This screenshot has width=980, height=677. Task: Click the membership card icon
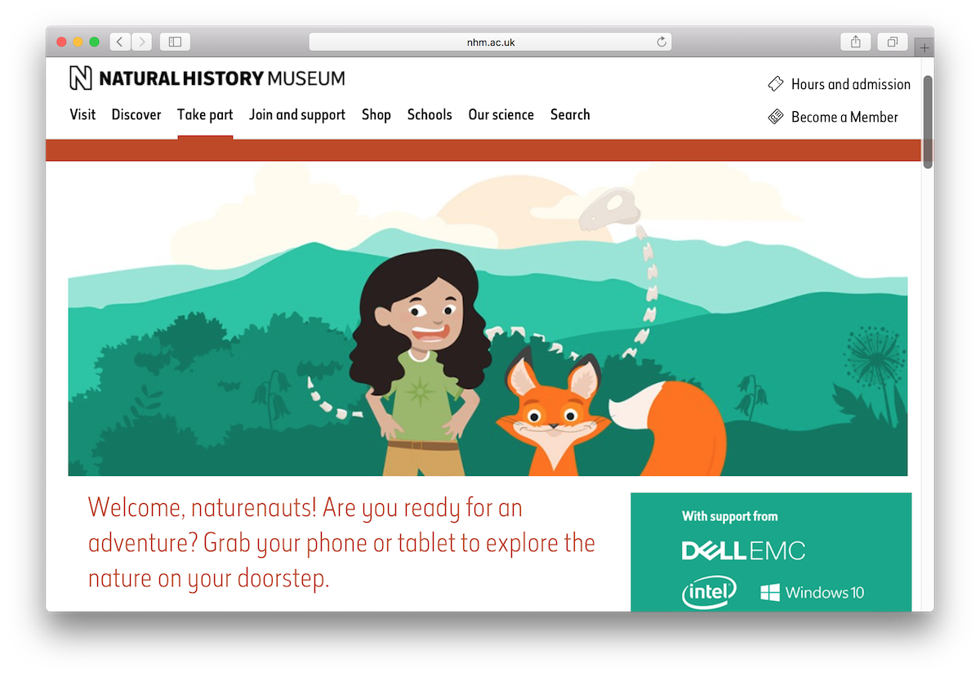776,117
